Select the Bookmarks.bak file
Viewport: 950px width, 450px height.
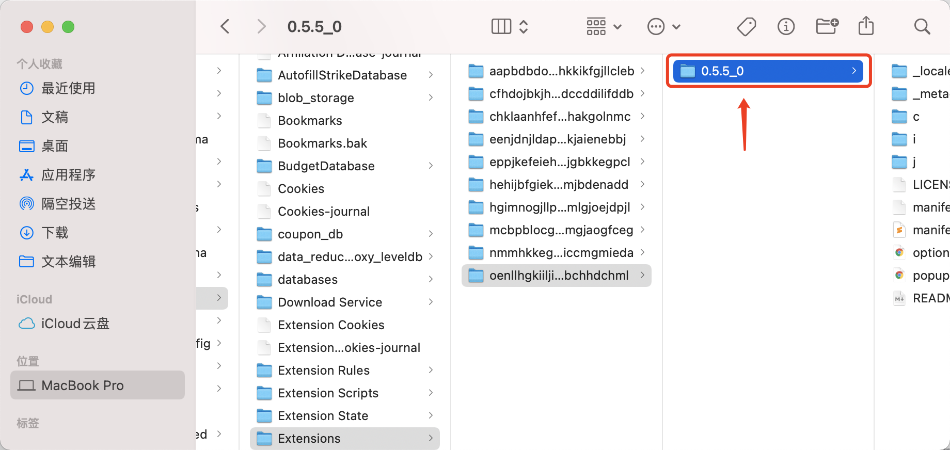click(322, 143)
